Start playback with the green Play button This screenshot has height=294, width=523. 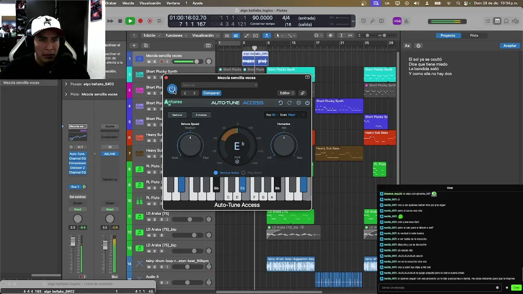coord(130,21)
